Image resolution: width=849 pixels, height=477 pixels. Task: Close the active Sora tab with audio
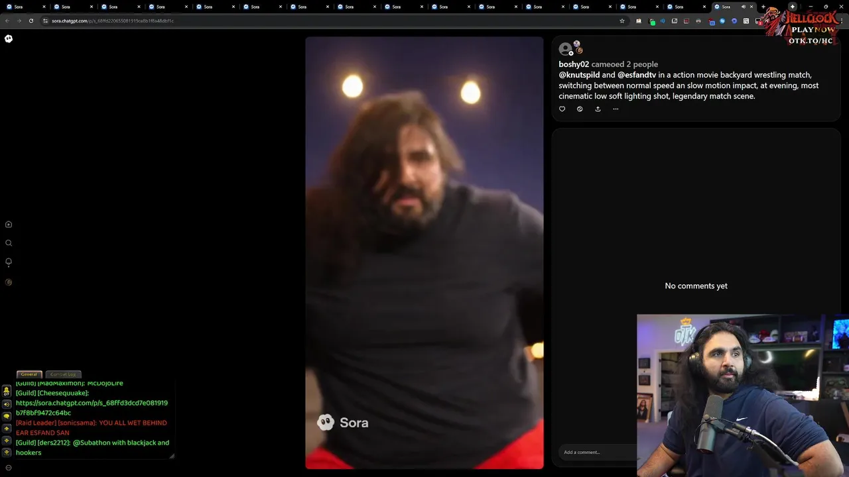[x=751, y=7]
